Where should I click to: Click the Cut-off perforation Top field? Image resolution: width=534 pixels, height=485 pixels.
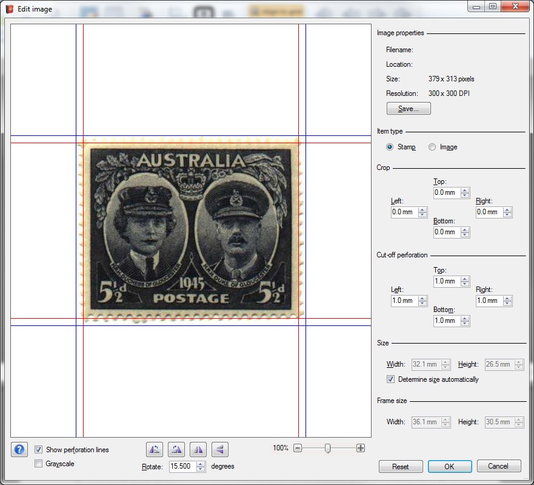[x=447, y=282]
